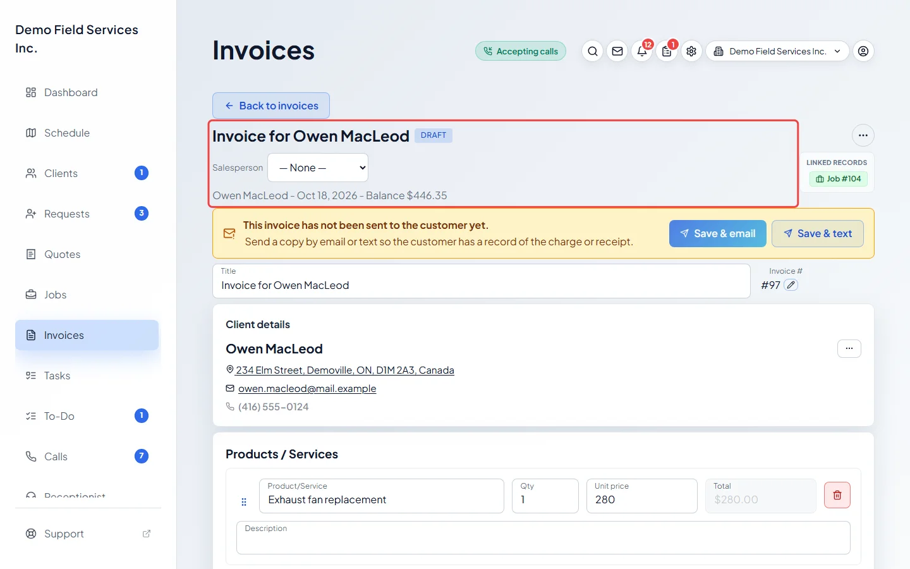Open linked record Job #104
This screenshot has width=910, height=569.
tap(839, 179)
